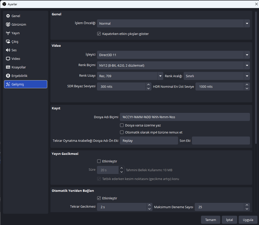Click the Video monitor icon

tap(8, 59)
